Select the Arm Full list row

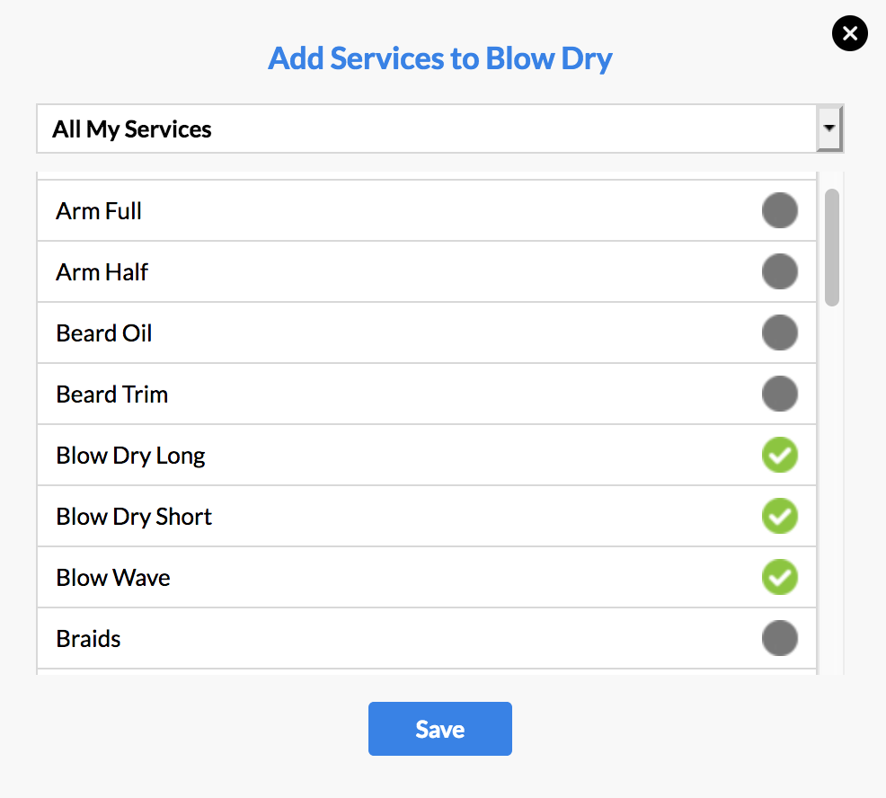coord(359,210)
